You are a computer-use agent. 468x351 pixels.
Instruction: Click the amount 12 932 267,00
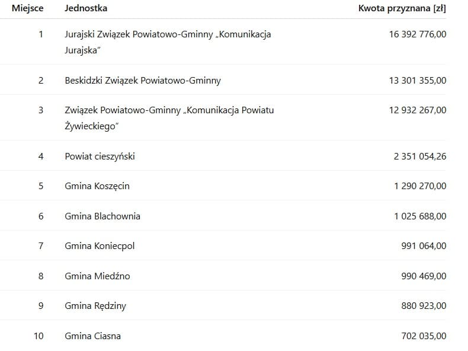[x=418, y=110]
